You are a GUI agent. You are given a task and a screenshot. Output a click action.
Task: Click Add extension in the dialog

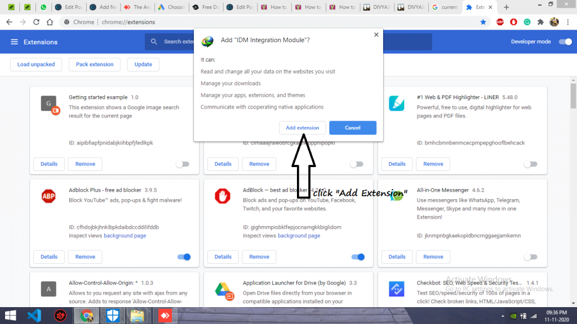pos(303,128)
